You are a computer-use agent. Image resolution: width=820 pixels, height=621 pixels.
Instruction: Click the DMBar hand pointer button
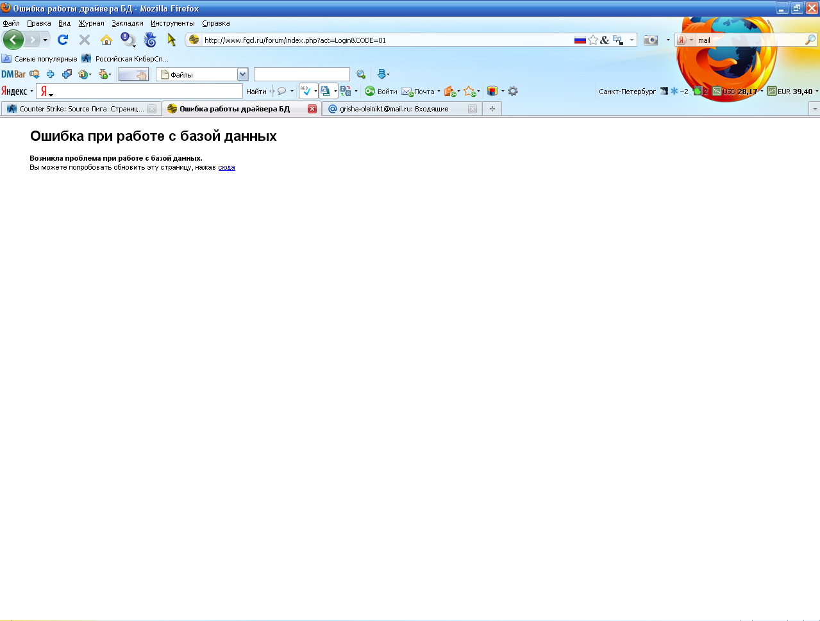pos(133,74)
